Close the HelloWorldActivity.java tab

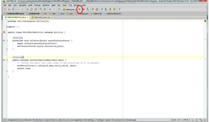point(27,17)
